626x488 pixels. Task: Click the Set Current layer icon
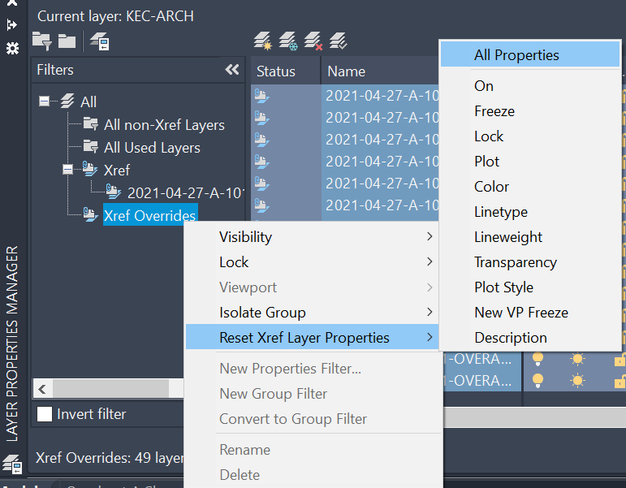[339, 39]
